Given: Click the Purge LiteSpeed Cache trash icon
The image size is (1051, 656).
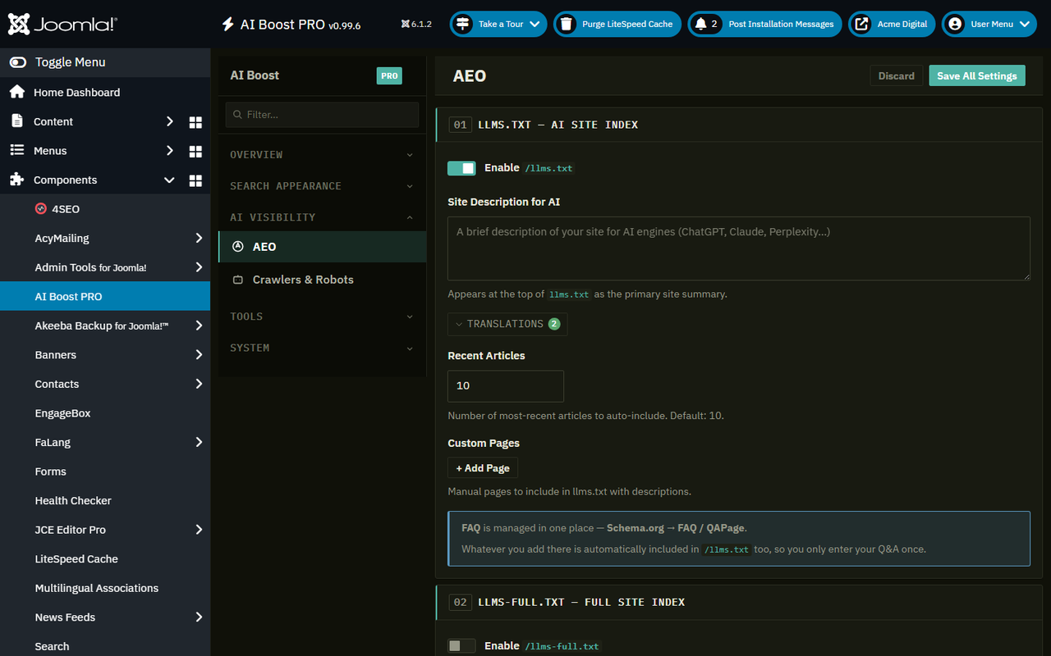Looking at the screenshot, I should 567,24.
